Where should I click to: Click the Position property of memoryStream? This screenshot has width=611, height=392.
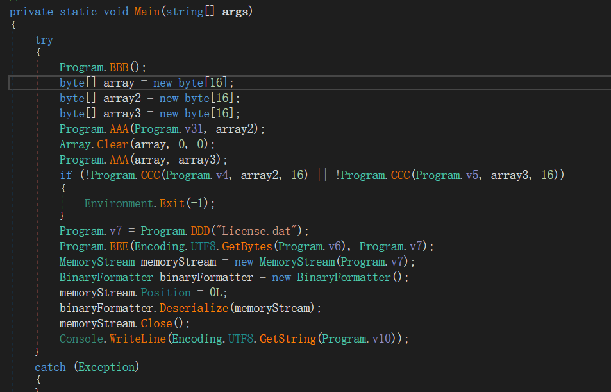point(165,293)
